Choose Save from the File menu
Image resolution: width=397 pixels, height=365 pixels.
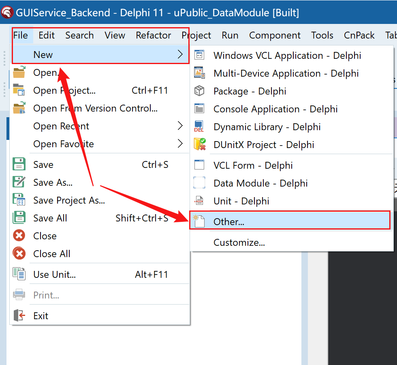(100, 165)
